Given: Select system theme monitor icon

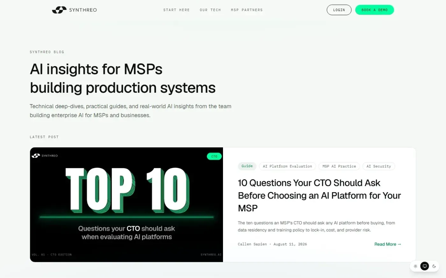Looking at the screenshot, I should 425,266.
